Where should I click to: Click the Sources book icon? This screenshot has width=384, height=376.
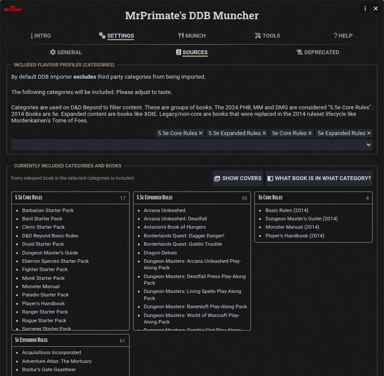click(x=178, y=52)
